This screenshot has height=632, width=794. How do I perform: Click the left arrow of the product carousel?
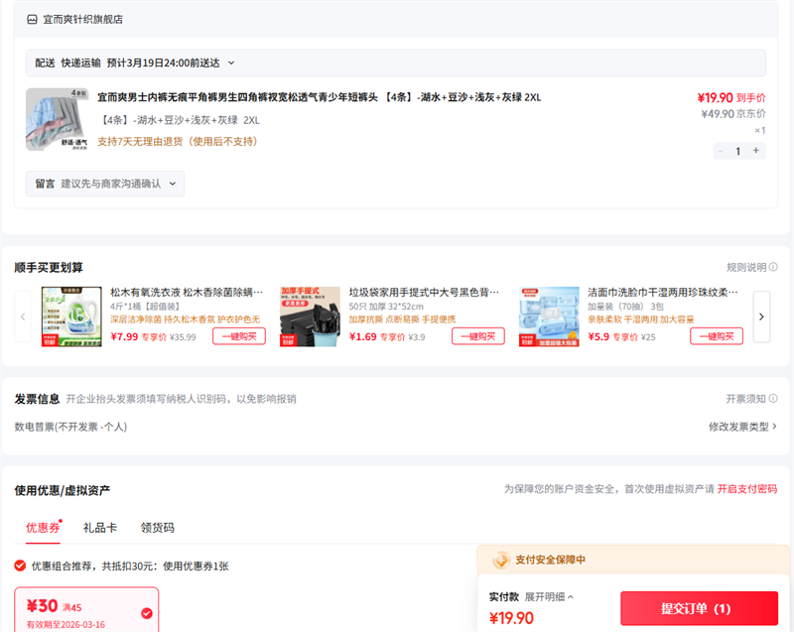(x=23, y=316)
